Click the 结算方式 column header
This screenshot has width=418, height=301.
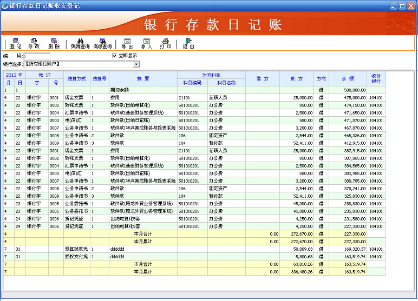[x=77, y=79]
